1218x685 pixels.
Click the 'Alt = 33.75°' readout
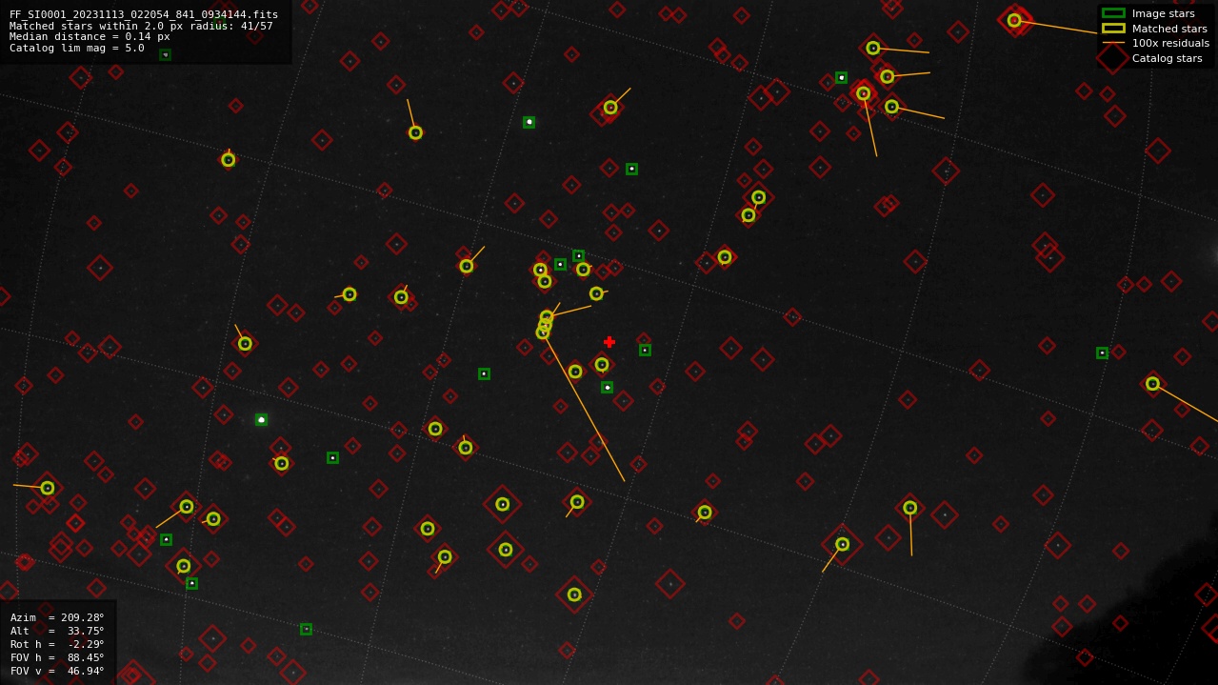tap(57, 631)
